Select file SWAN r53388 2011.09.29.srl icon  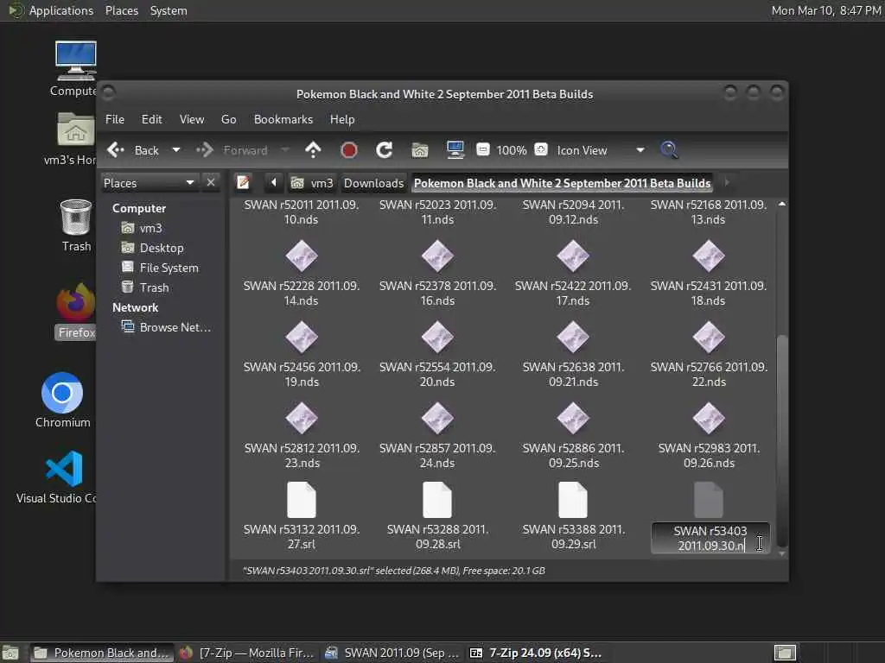click(x=573, y=500)
